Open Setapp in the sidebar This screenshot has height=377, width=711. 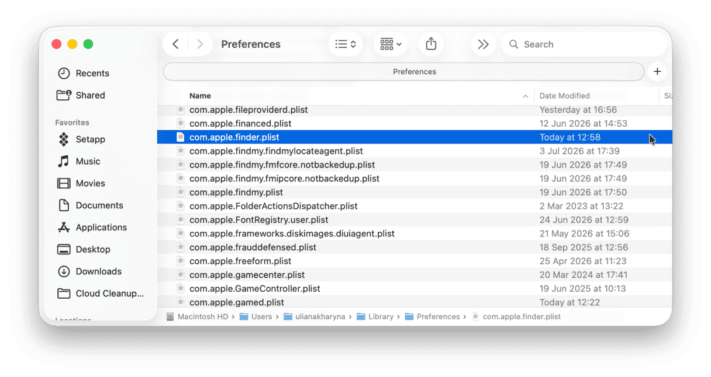tap(90, 139)
